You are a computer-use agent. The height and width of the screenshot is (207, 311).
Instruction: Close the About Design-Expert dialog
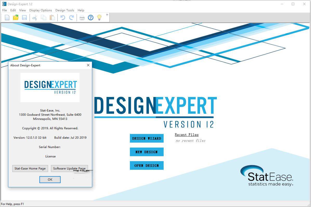(x=88, y=65)
